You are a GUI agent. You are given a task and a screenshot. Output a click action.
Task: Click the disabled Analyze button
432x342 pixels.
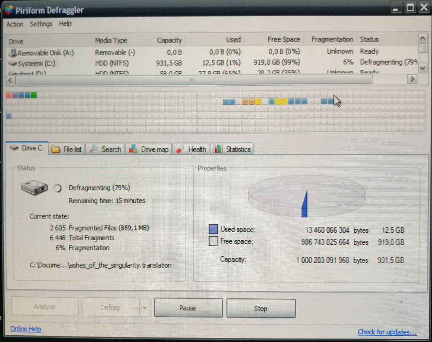45,307
